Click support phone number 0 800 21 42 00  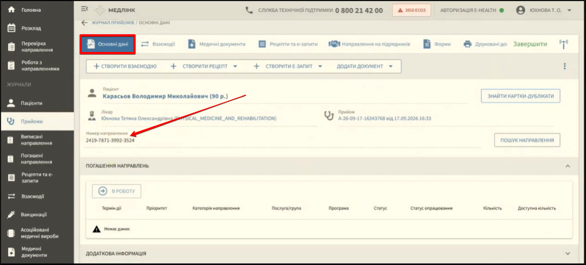[359, 10]
